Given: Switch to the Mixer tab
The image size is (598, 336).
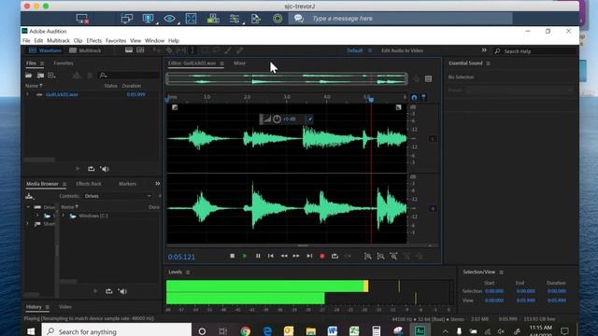Looking at the screenshot, I should point(239,63).
